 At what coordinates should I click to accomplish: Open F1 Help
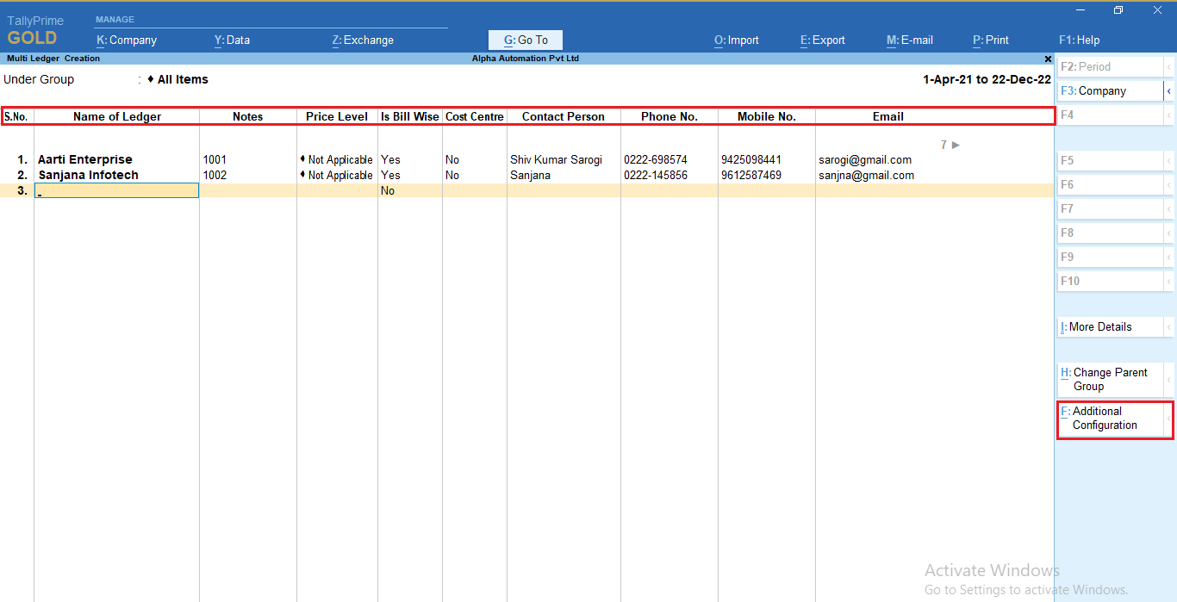[1079, 40]
